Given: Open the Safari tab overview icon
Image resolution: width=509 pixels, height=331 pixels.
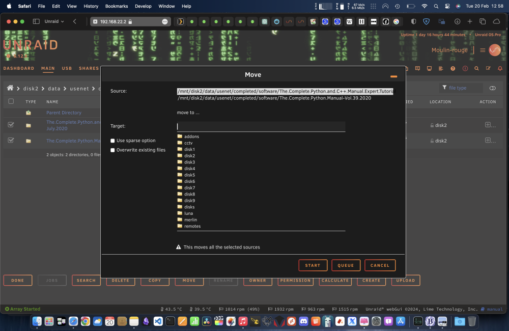Looking at the screenshot, I should point(483,21).
